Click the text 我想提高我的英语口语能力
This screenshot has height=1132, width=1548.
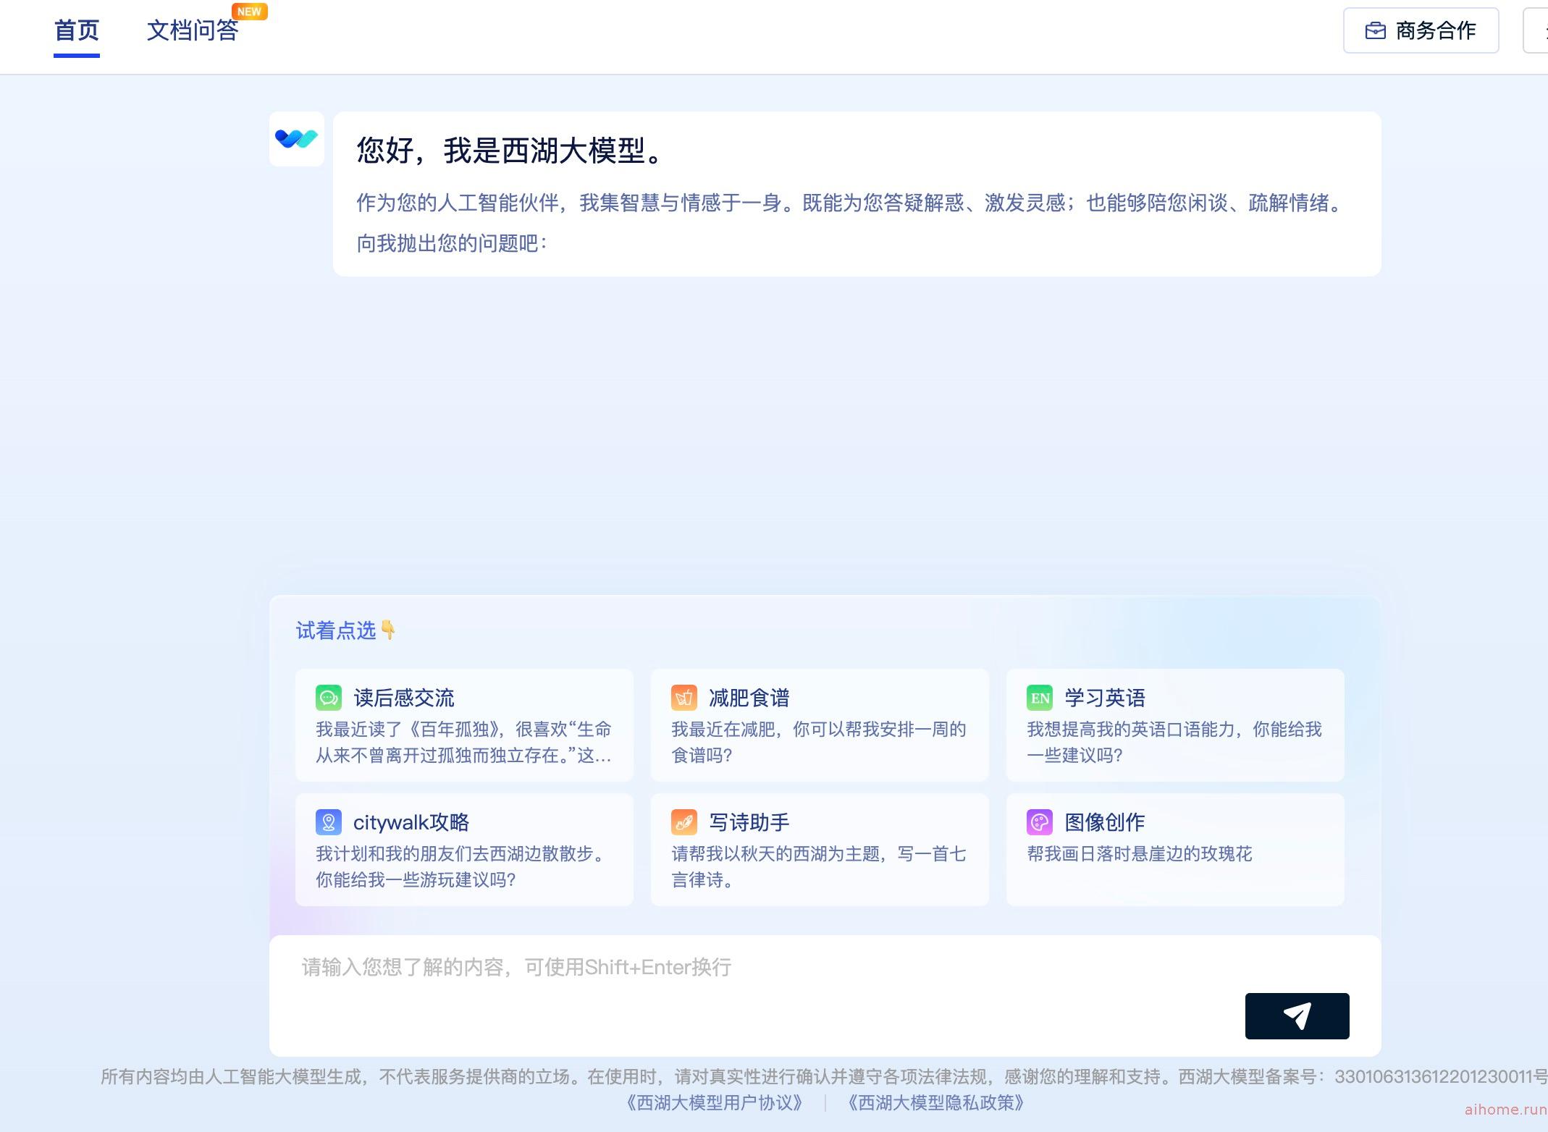pos(1130,730)
